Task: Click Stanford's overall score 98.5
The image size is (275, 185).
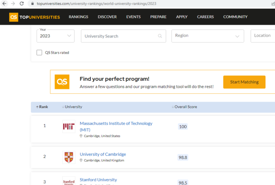Action: tap(183, 183)
